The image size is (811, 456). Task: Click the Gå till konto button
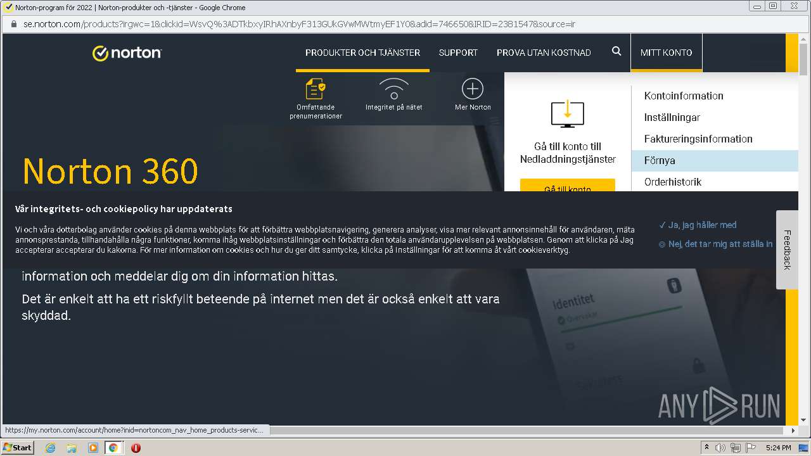pos(568,186)
